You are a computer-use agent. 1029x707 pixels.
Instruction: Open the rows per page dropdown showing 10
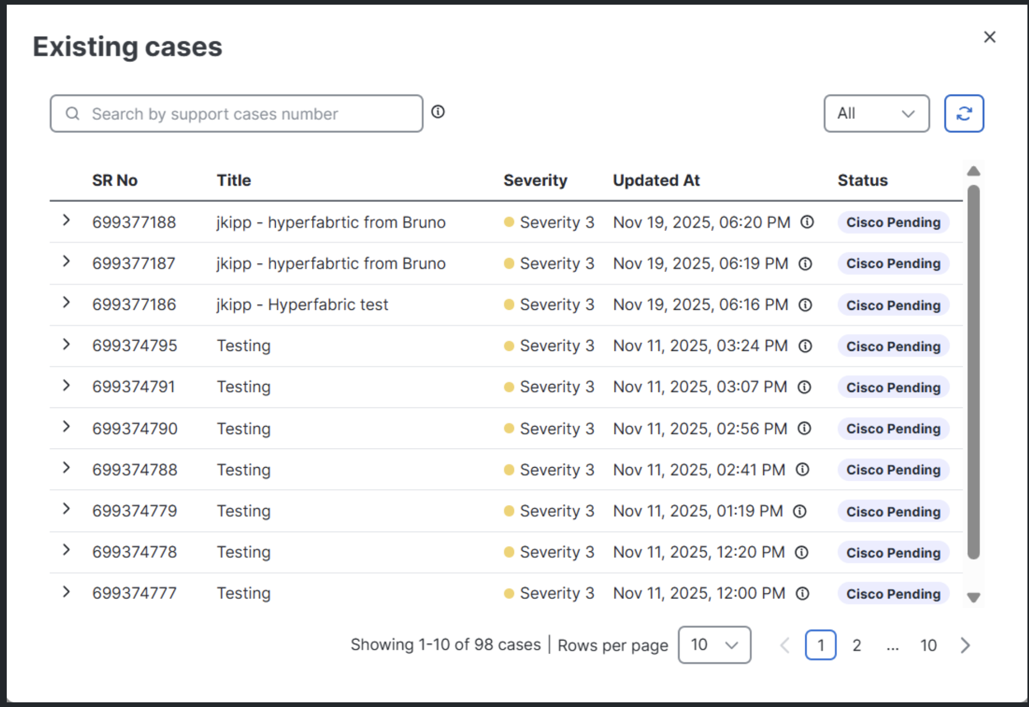[x=714, y=645]
